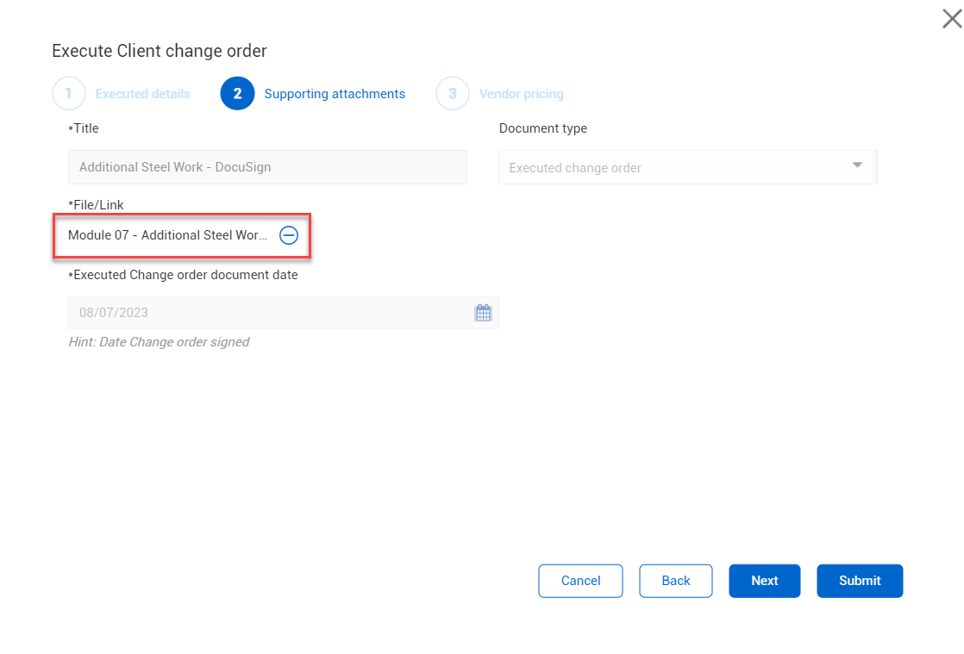Click the Document type label
This screenshot has width=964, height=654.
tap(543, 128)
